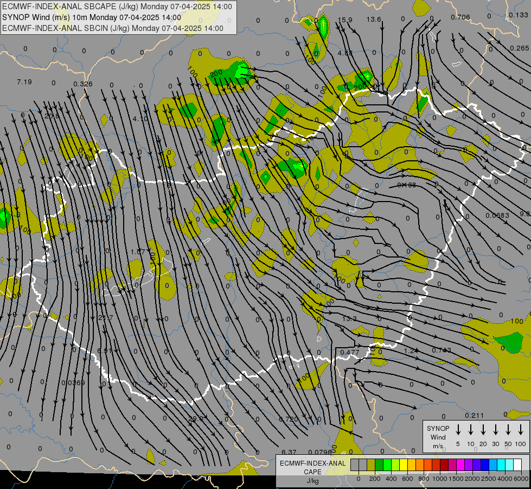Click the 0.0369 value on the map
The width and height of the screenshot is (531, 489).
(x=73, y=383)
